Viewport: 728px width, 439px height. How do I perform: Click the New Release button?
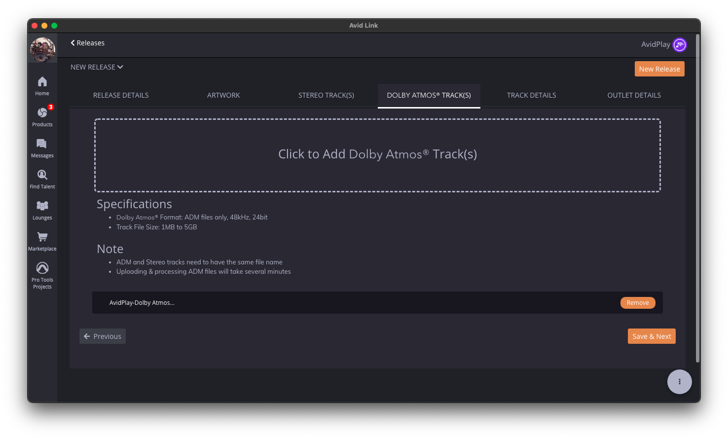659,69
